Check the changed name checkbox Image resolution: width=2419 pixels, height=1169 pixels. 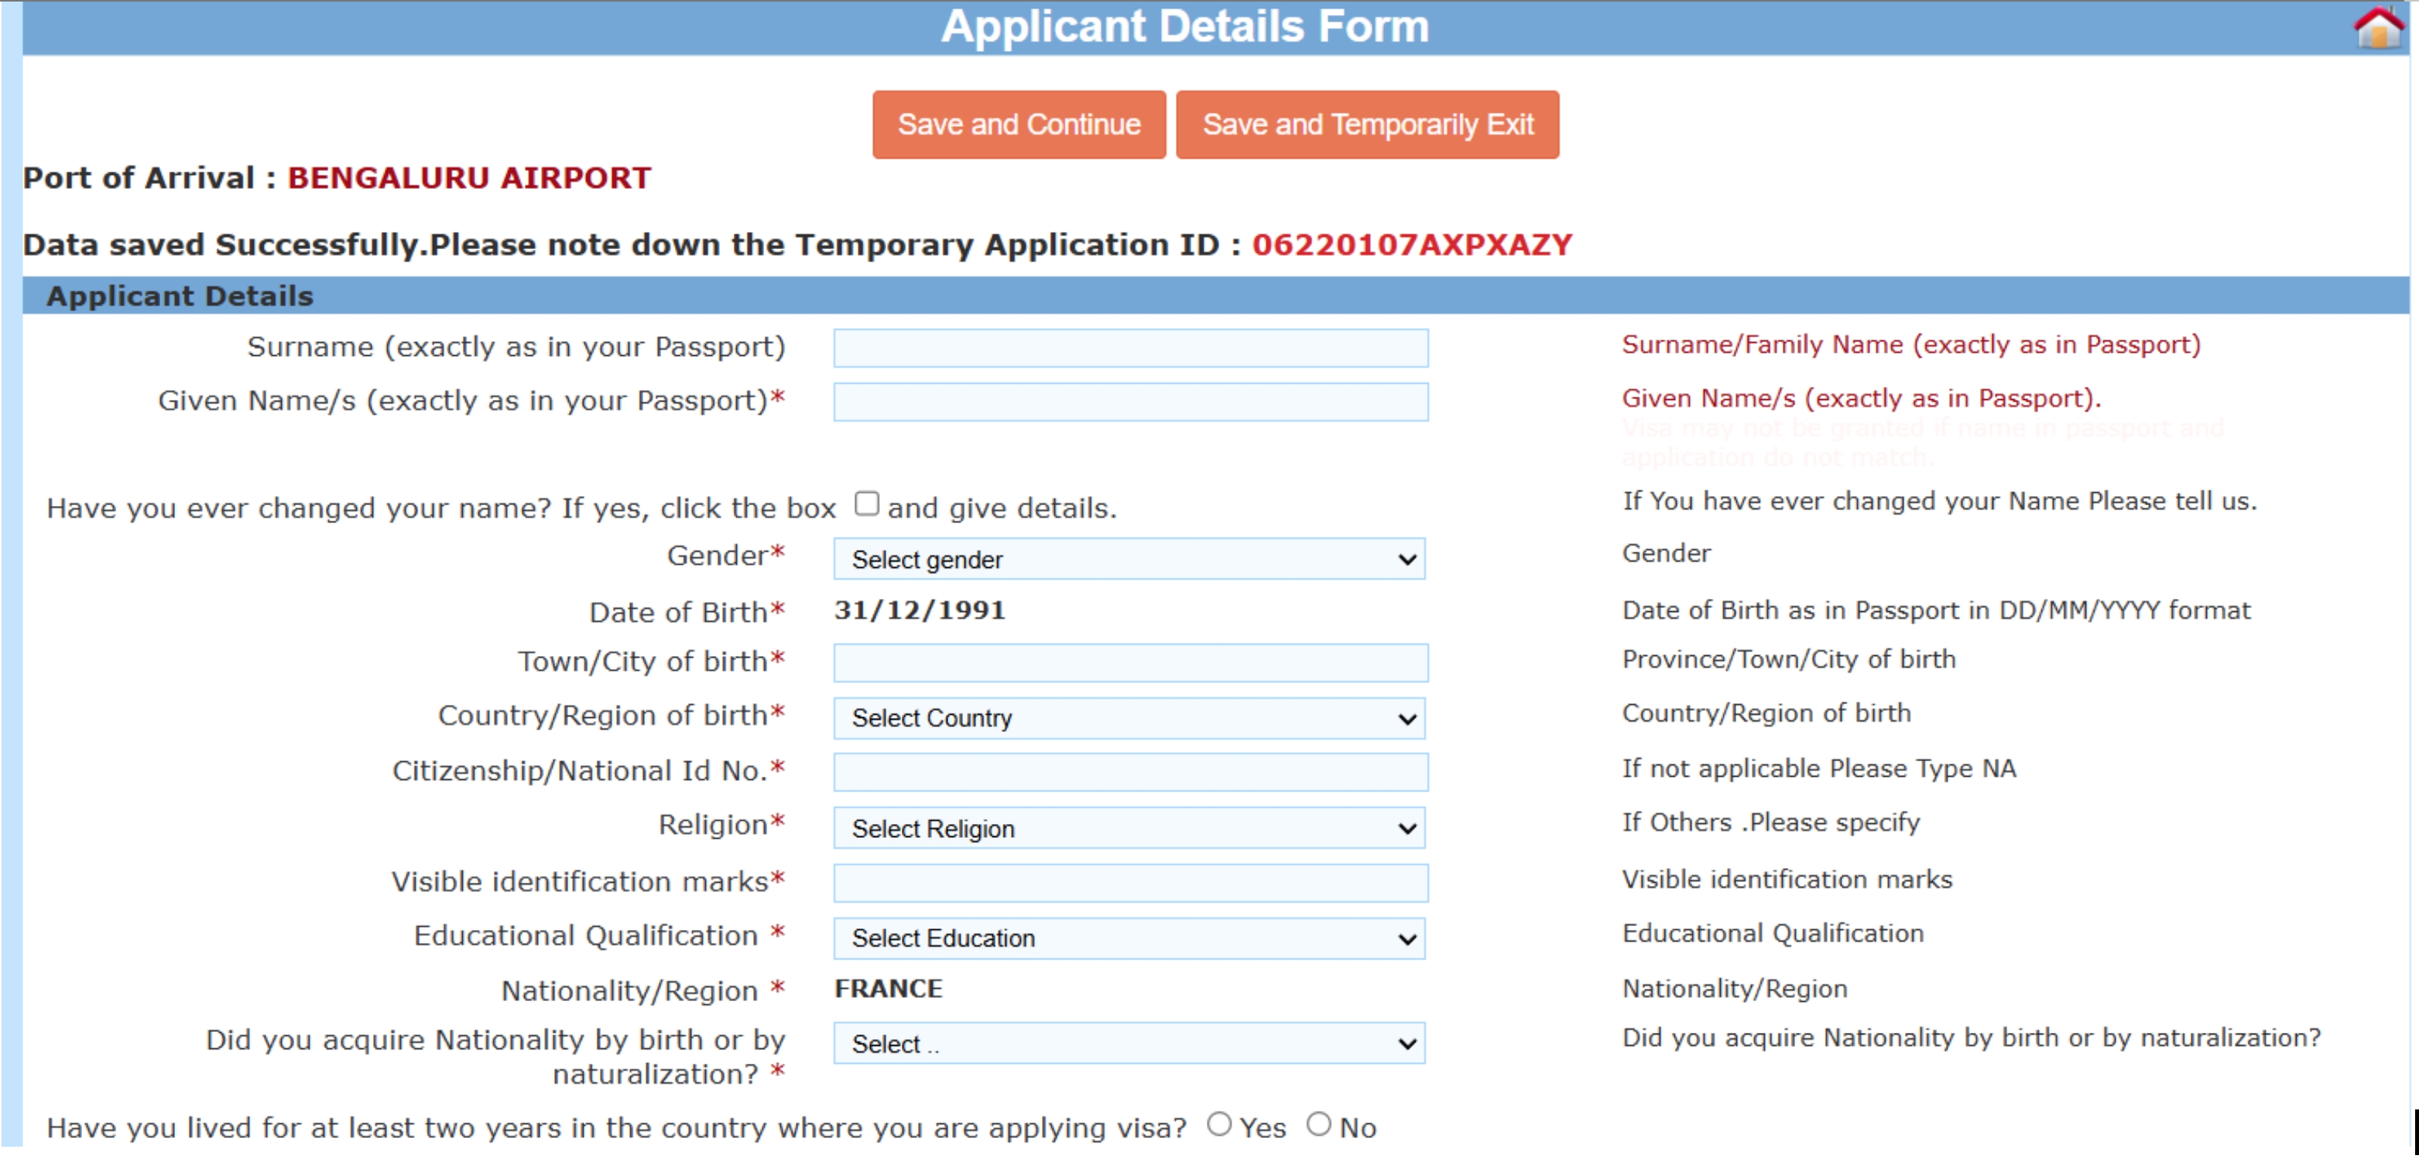(x=865, y=504)
